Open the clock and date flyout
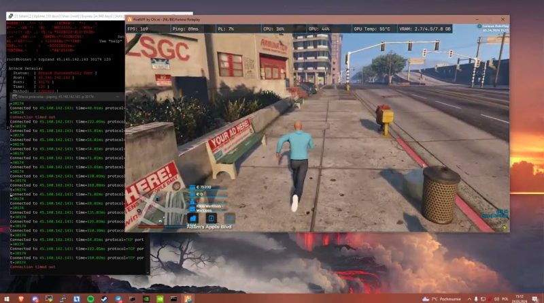 point(520,299)
